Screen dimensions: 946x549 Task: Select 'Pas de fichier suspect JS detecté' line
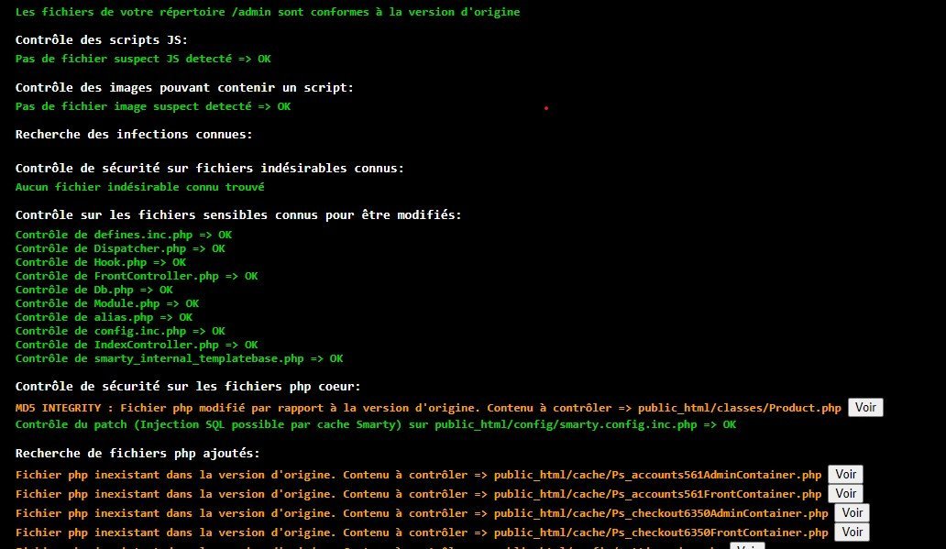[x=143, y=59]
